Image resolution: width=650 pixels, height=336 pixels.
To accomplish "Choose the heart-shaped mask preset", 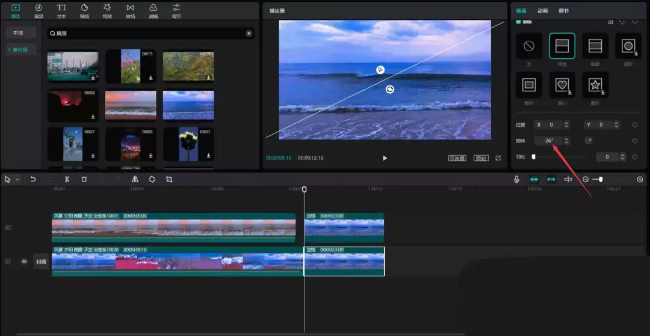I will click(562, 85).
